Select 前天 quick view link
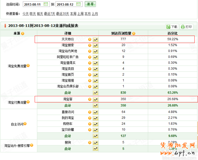 click(40, 13)
